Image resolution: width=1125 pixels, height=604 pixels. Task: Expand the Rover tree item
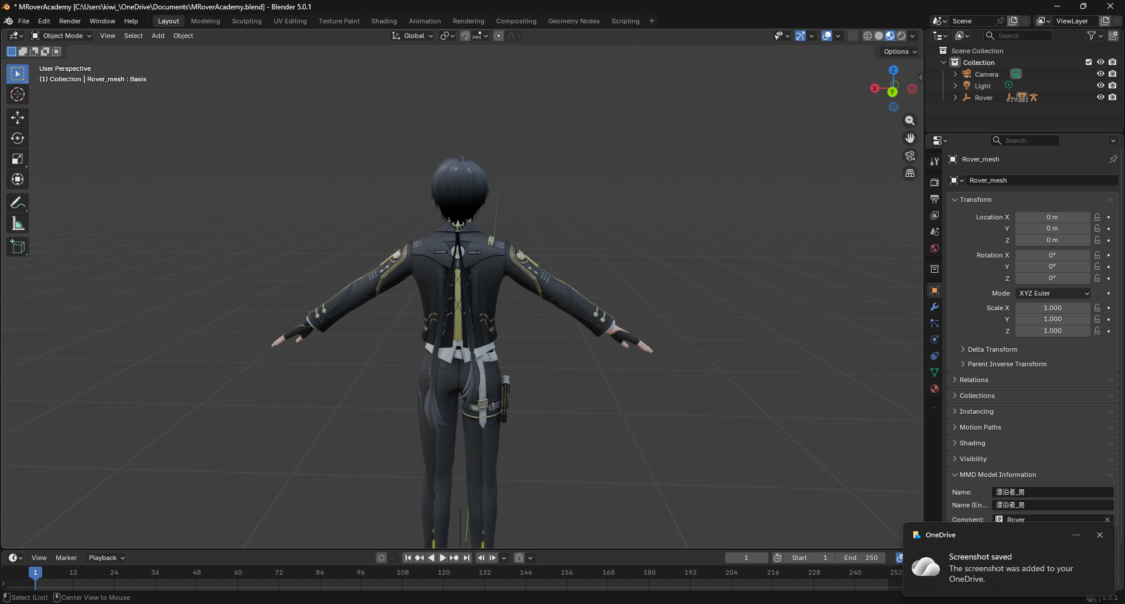tap(955, 97)
